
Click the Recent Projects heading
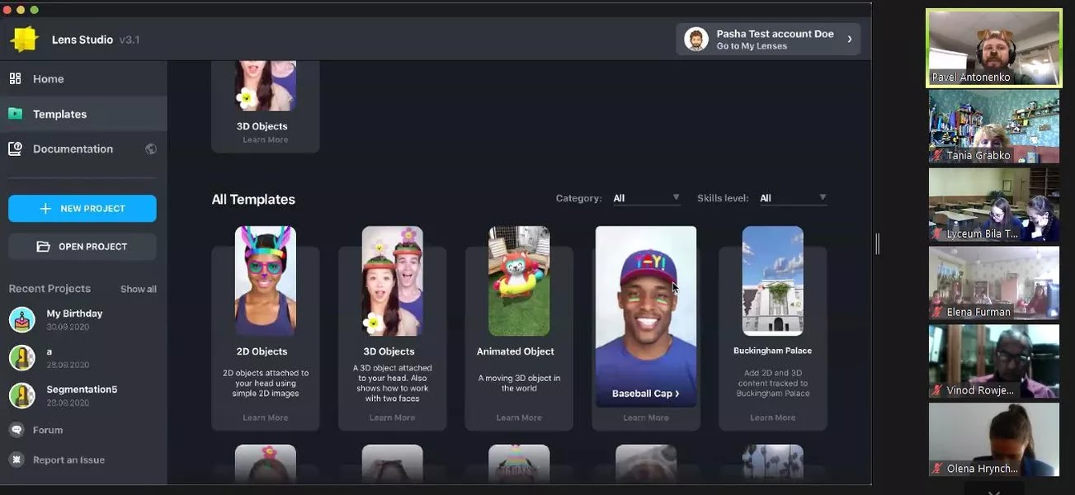coord(50,289)
